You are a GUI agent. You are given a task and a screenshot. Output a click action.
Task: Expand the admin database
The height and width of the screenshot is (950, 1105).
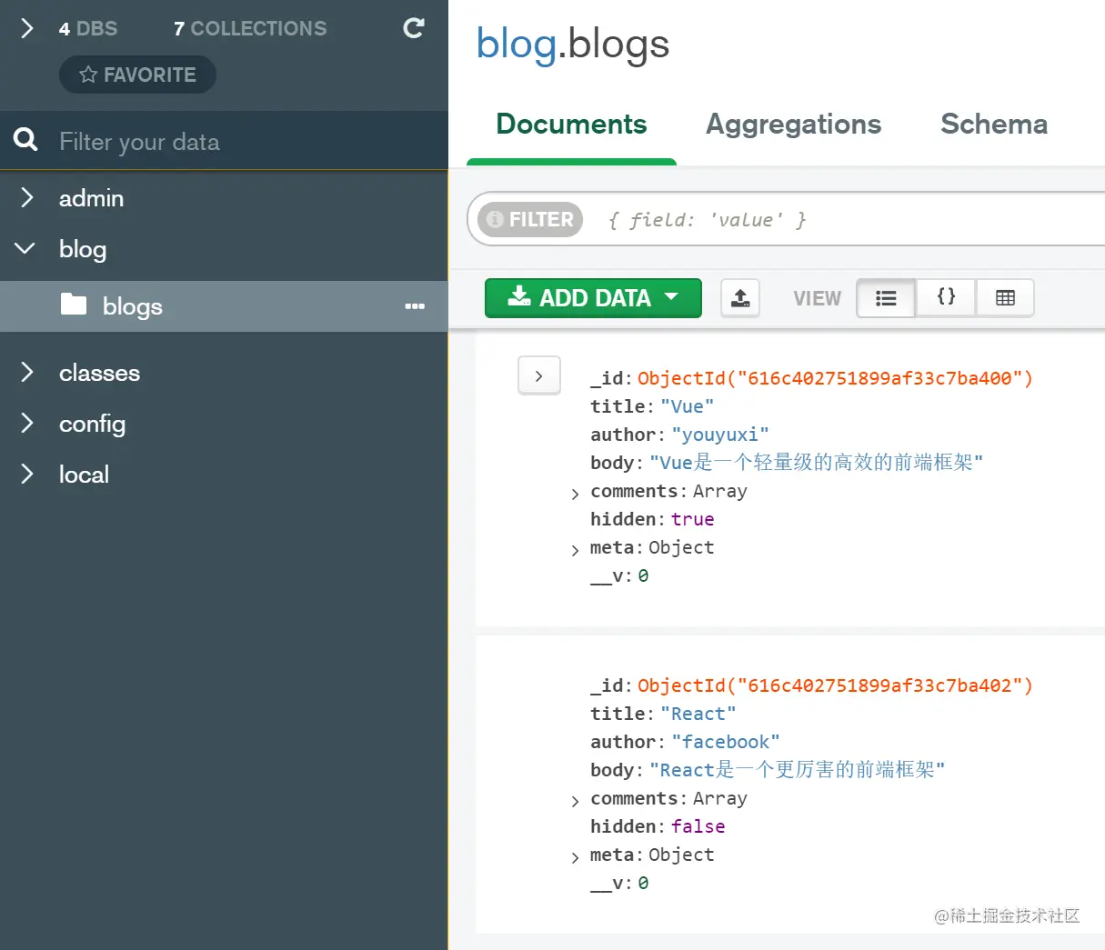coord(26,197)
